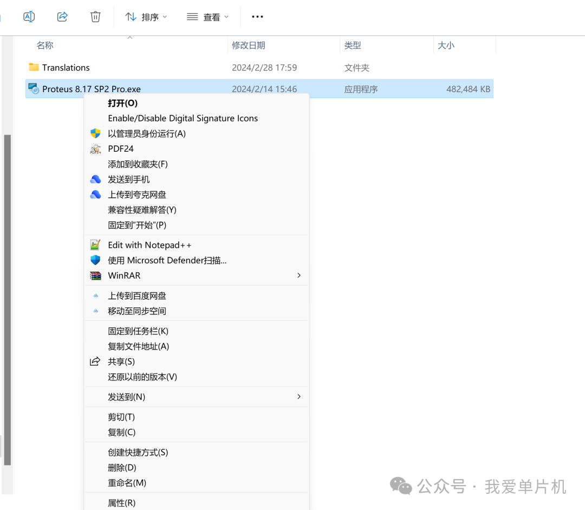Choose 以管理员身份运行(A)
This screenshot has height=510, width=585.
147,134
